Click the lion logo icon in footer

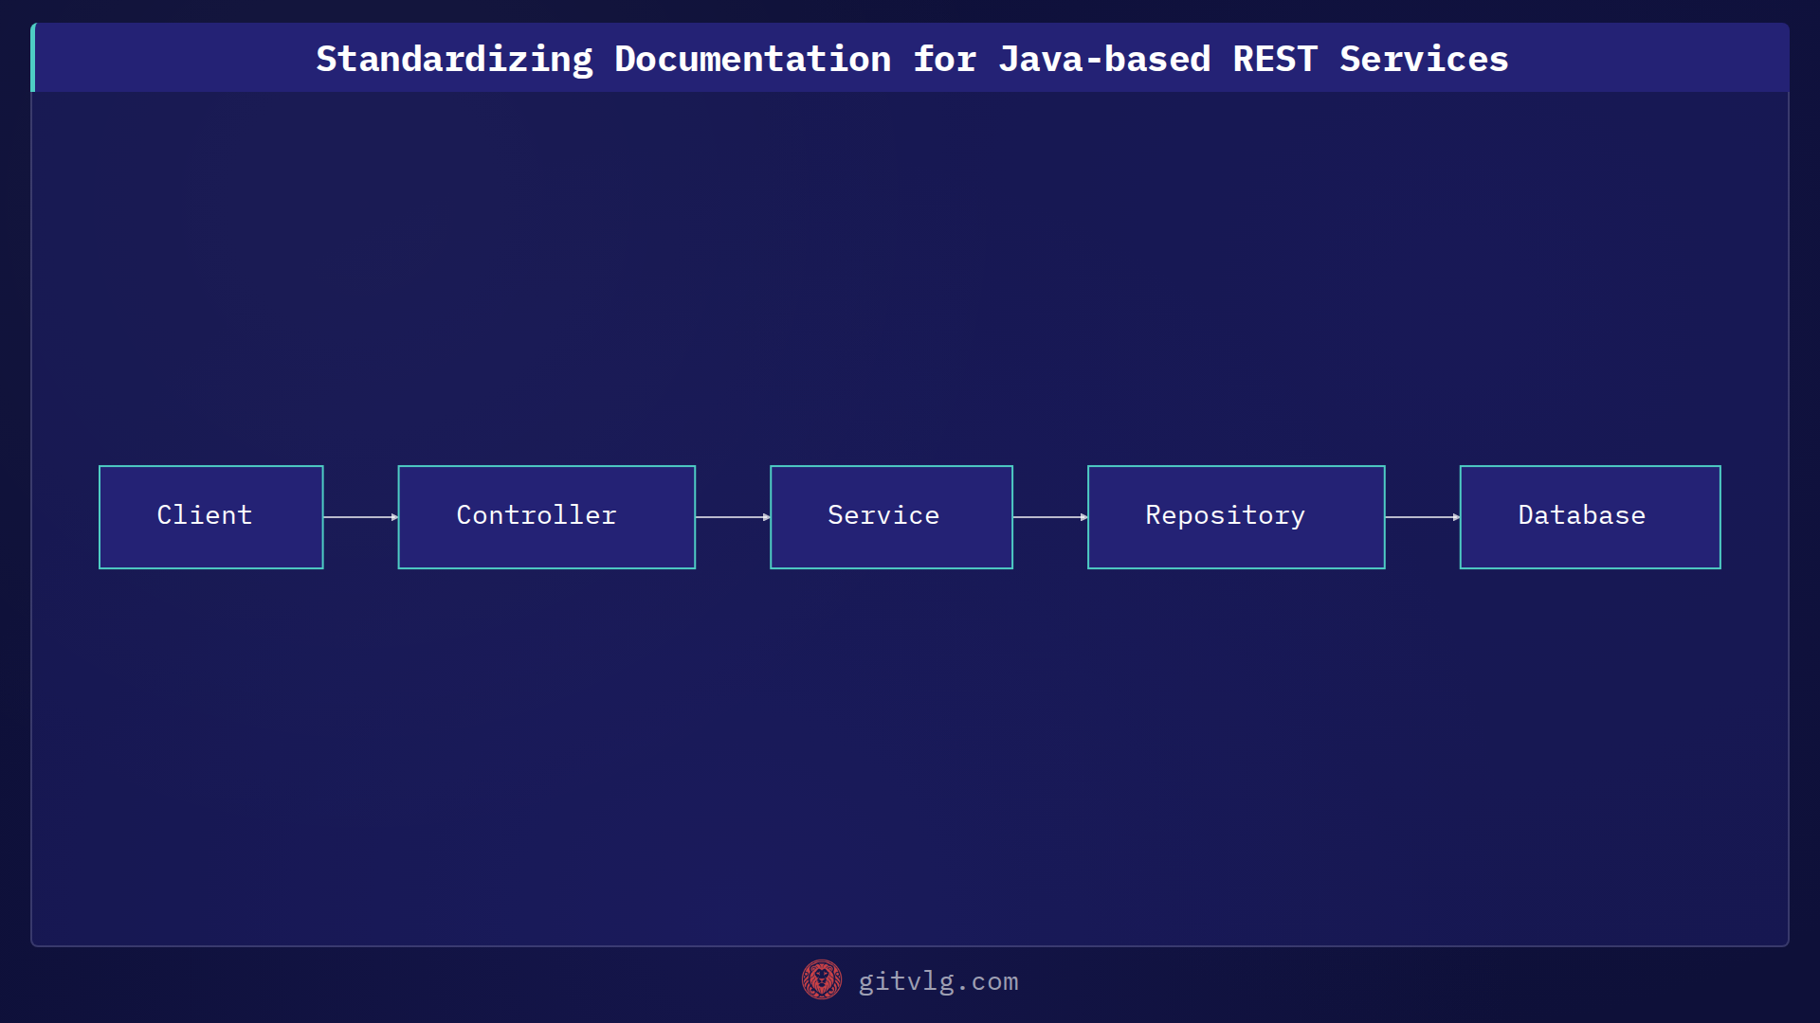coord(822,980)
